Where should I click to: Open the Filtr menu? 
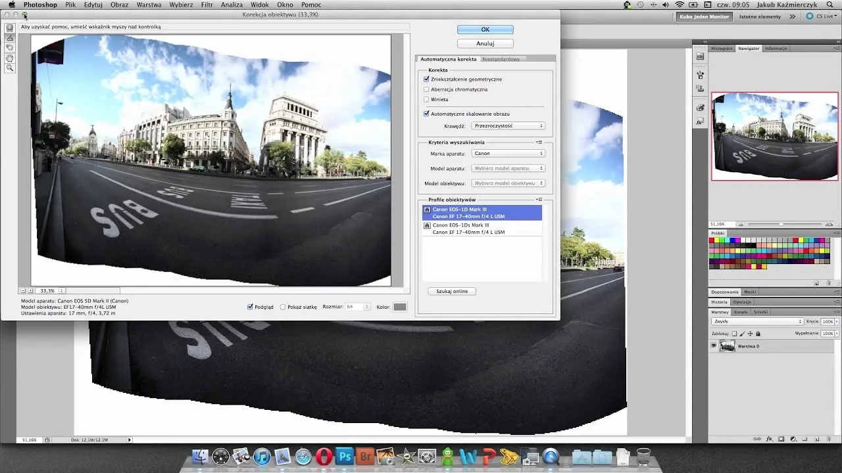click(206, 5)
